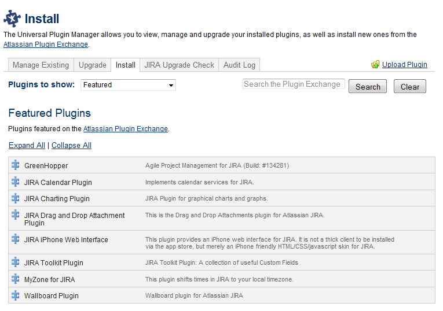The height and width of the screenshot is (311, 443).
Task: Click the JIRA Calendar Plugin puzzle icon
Action: pyautogui.click(x=16, y=182)
